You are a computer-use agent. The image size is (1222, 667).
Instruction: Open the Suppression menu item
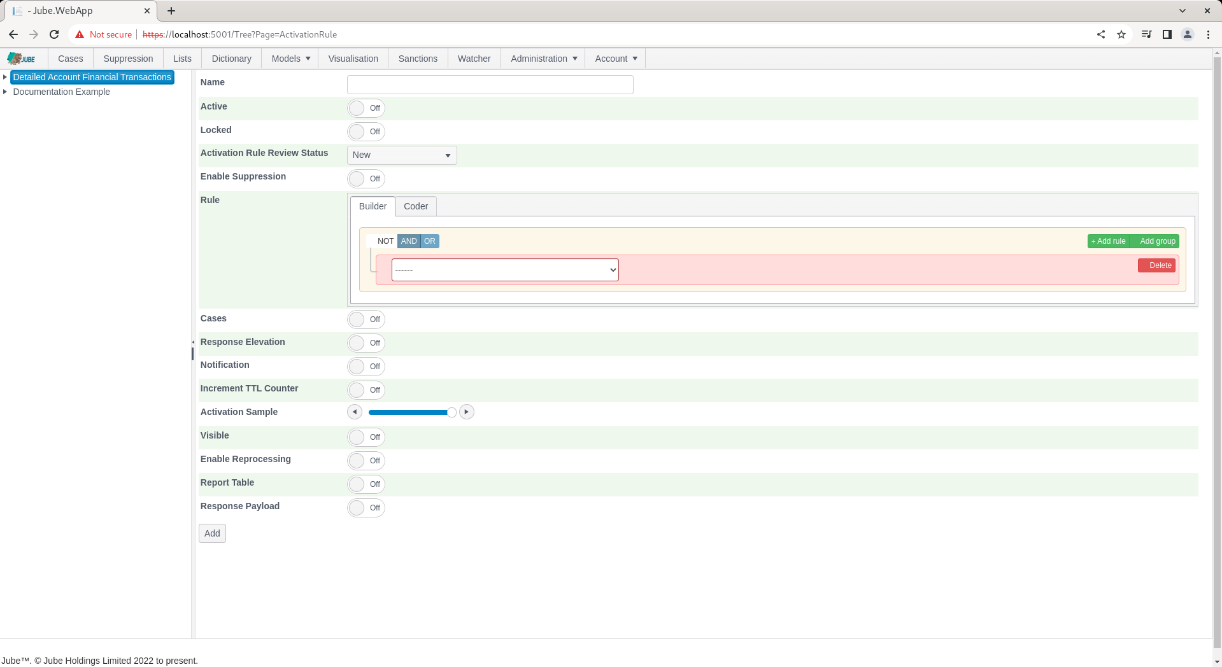click(x=128, y=59)
